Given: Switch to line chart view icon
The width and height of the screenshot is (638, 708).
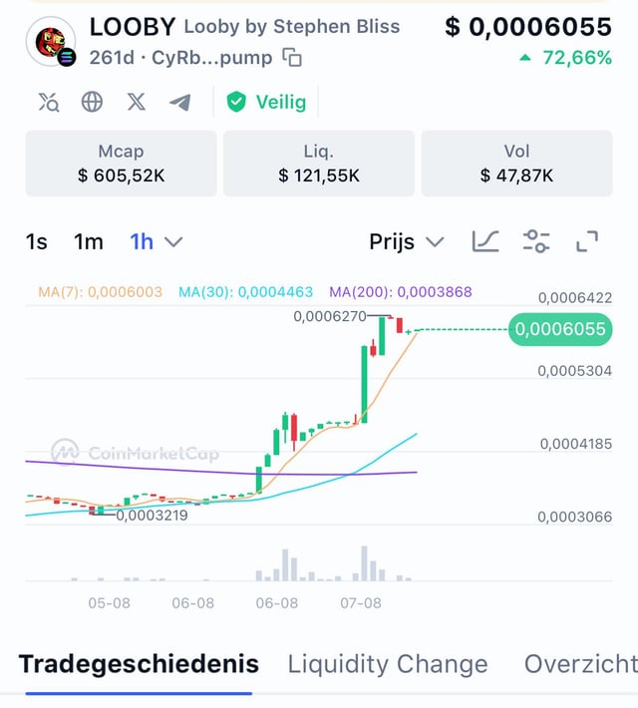Looking at the screenshot, I should [485, 241].
